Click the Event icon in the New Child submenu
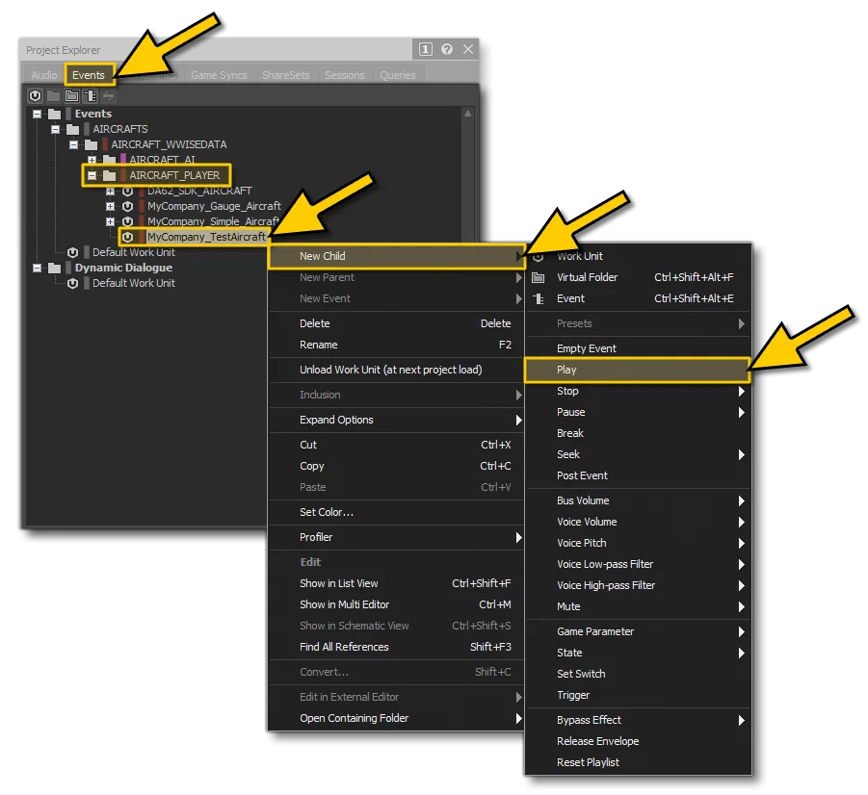 (x=539, y=298)
